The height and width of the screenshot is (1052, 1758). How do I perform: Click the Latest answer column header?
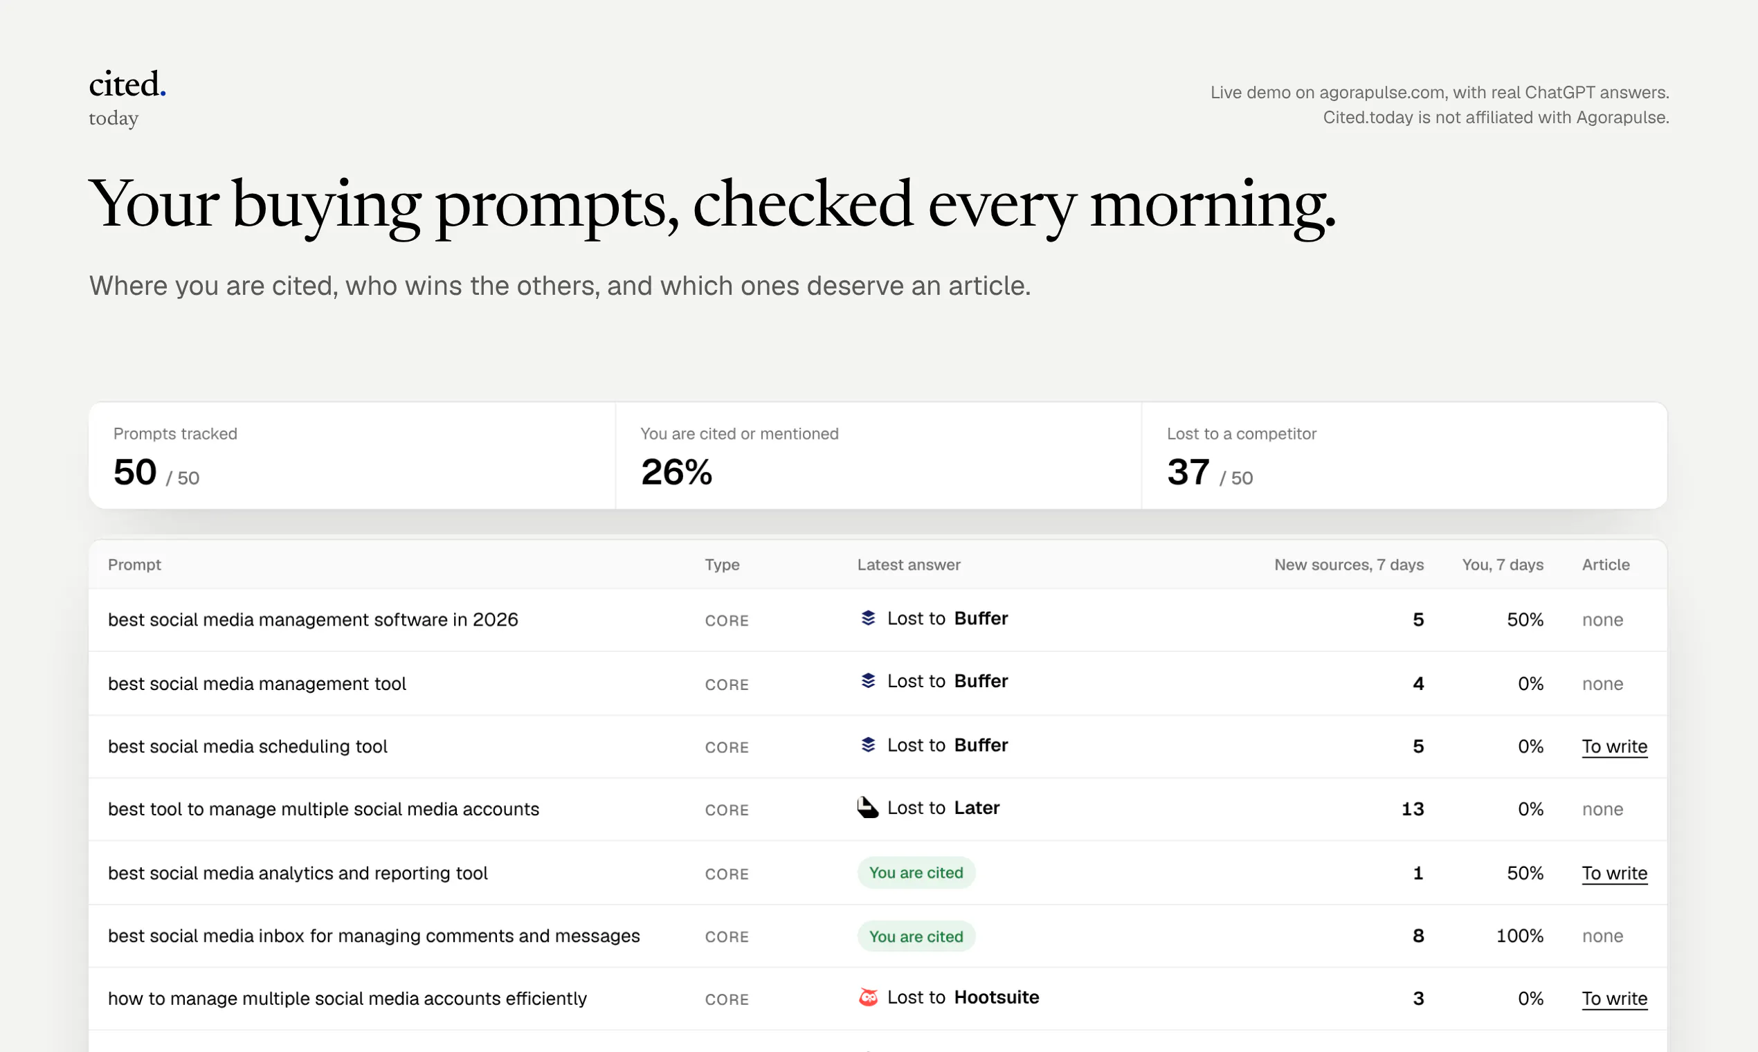909,565
